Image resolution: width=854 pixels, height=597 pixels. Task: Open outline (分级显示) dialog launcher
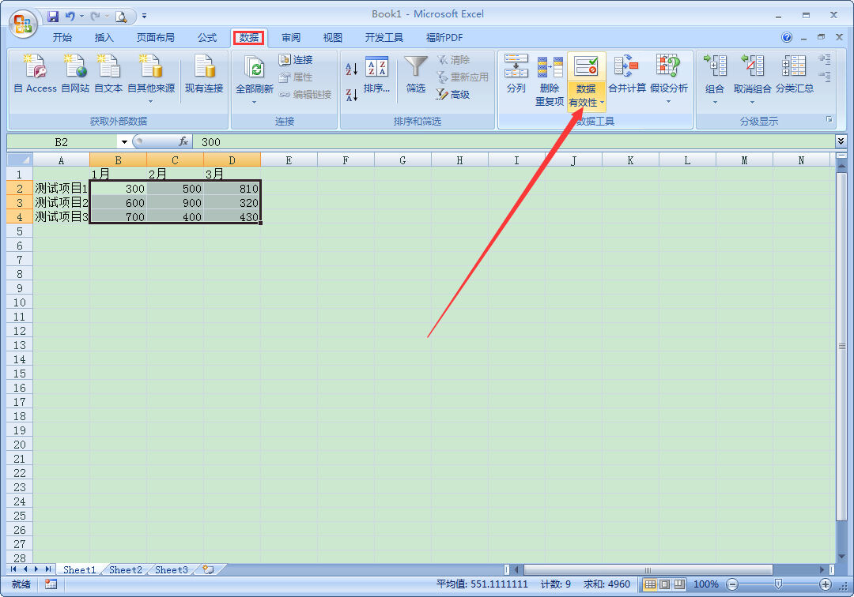[829, 119]
